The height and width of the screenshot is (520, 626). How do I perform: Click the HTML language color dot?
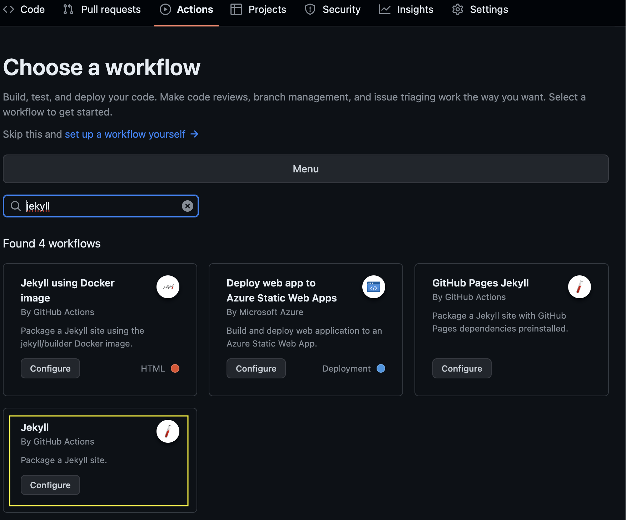[x=175, y=368]
